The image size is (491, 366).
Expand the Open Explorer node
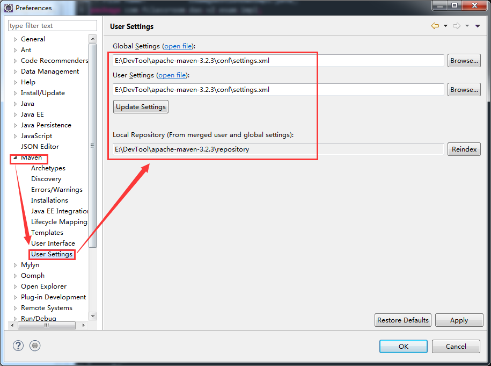click(15, 286)
